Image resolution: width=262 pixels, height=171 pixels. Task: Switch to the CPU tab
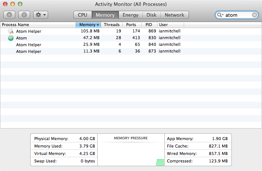[x=82, y=15]
